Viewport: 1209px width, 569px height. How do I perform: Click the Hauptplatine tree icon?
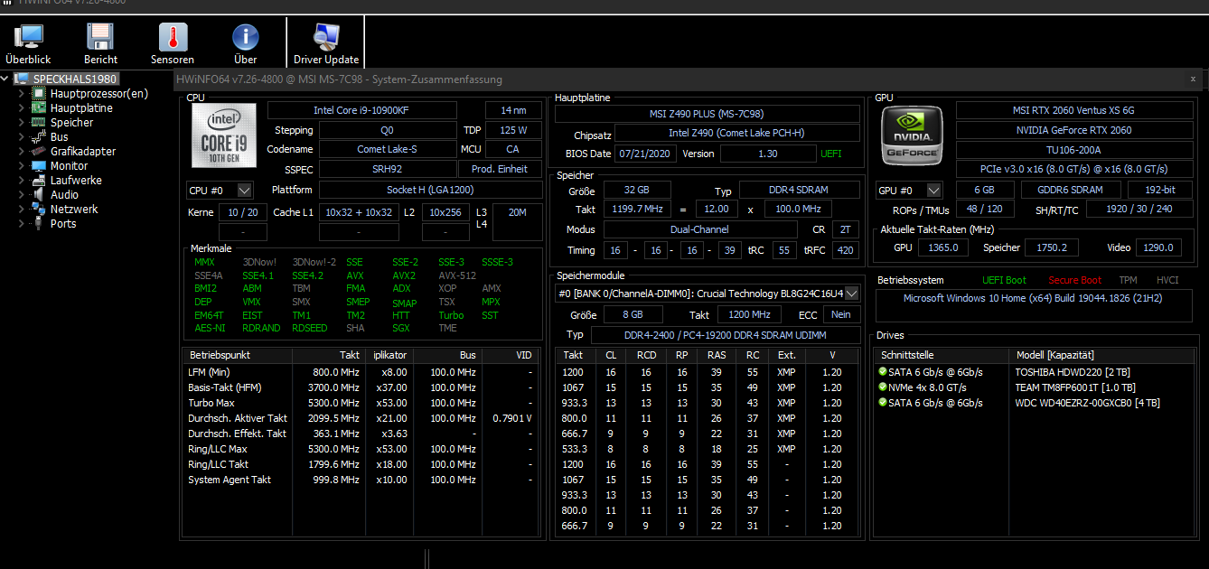[38, 107]
